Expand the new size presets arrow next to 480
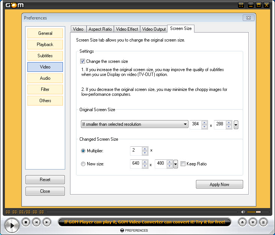Viewport: 275px width, 235px height. coord(176,164)
